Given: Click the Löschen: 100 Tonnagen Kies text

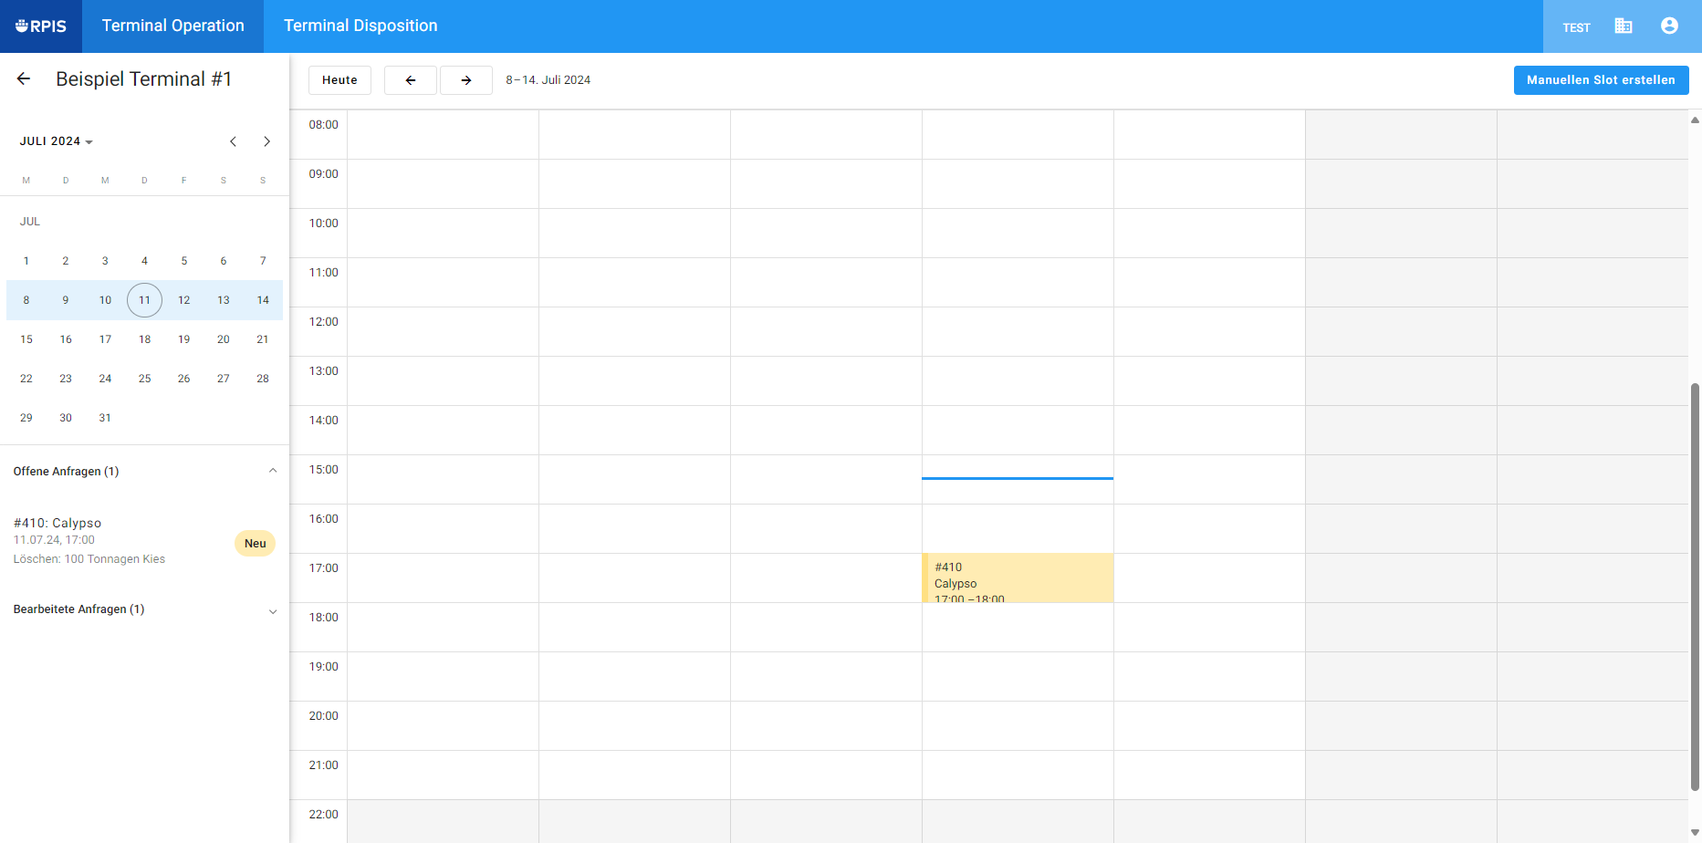Looking at the screenshot, I should pyautogui.click(x=89, y=559).
